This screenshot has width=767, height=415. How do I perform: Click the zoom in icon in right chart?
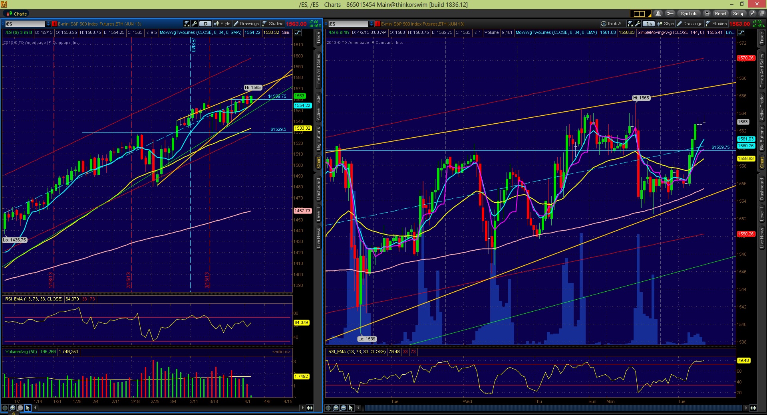tap(336, 408)
